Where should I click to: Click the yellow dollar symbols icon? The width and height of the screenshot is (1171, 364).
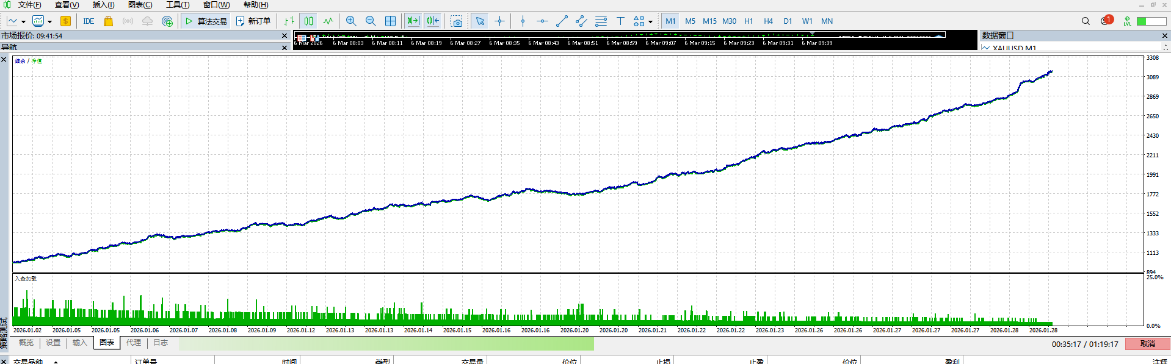[x=65, y=21]
